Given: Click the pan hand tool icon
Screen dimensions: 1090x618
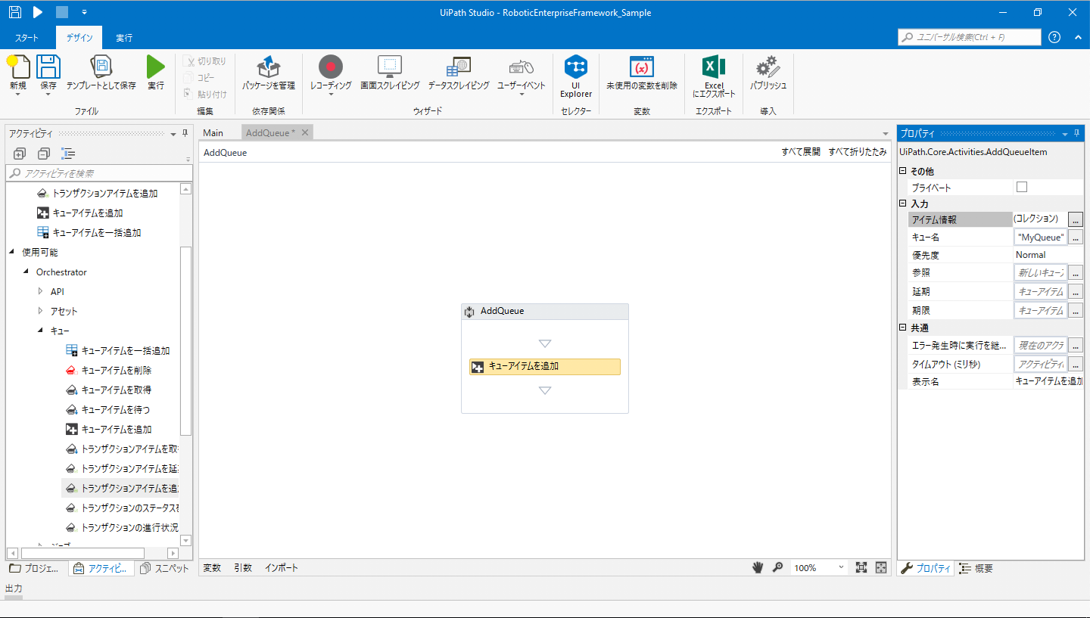Looking at the screenshot, I should point(758,567).
